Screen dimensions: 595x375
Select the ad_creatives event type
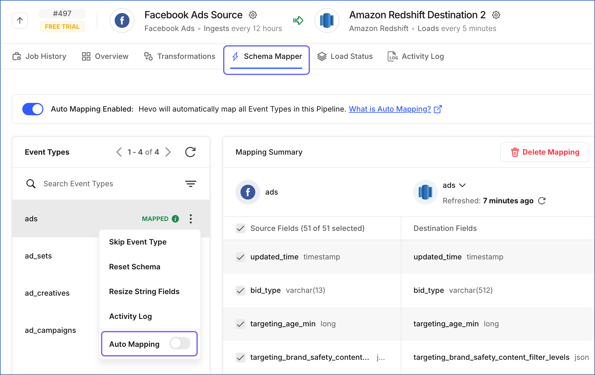[47, 293]
